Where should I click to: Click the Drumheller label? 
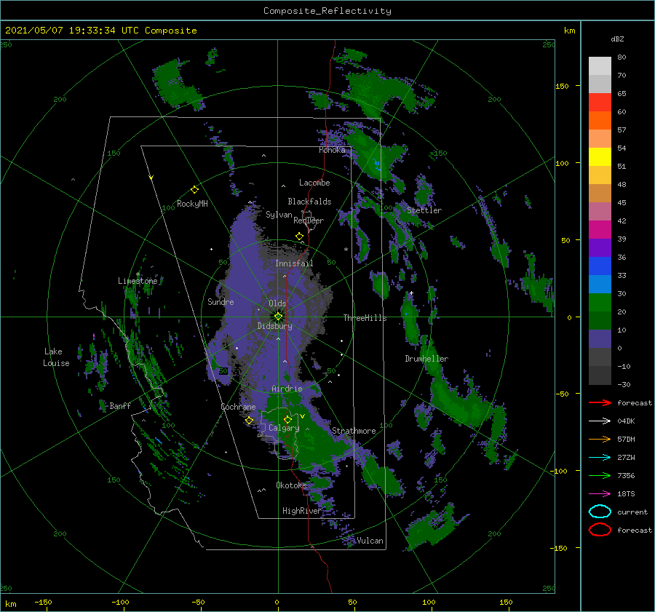pyautogui.click(x=426, y=359)
